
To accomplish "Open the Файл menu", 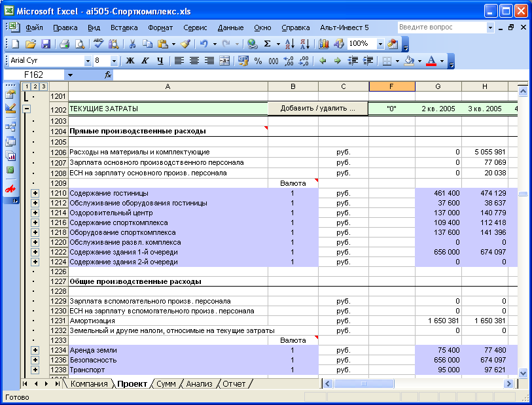I will click(34, 27).
